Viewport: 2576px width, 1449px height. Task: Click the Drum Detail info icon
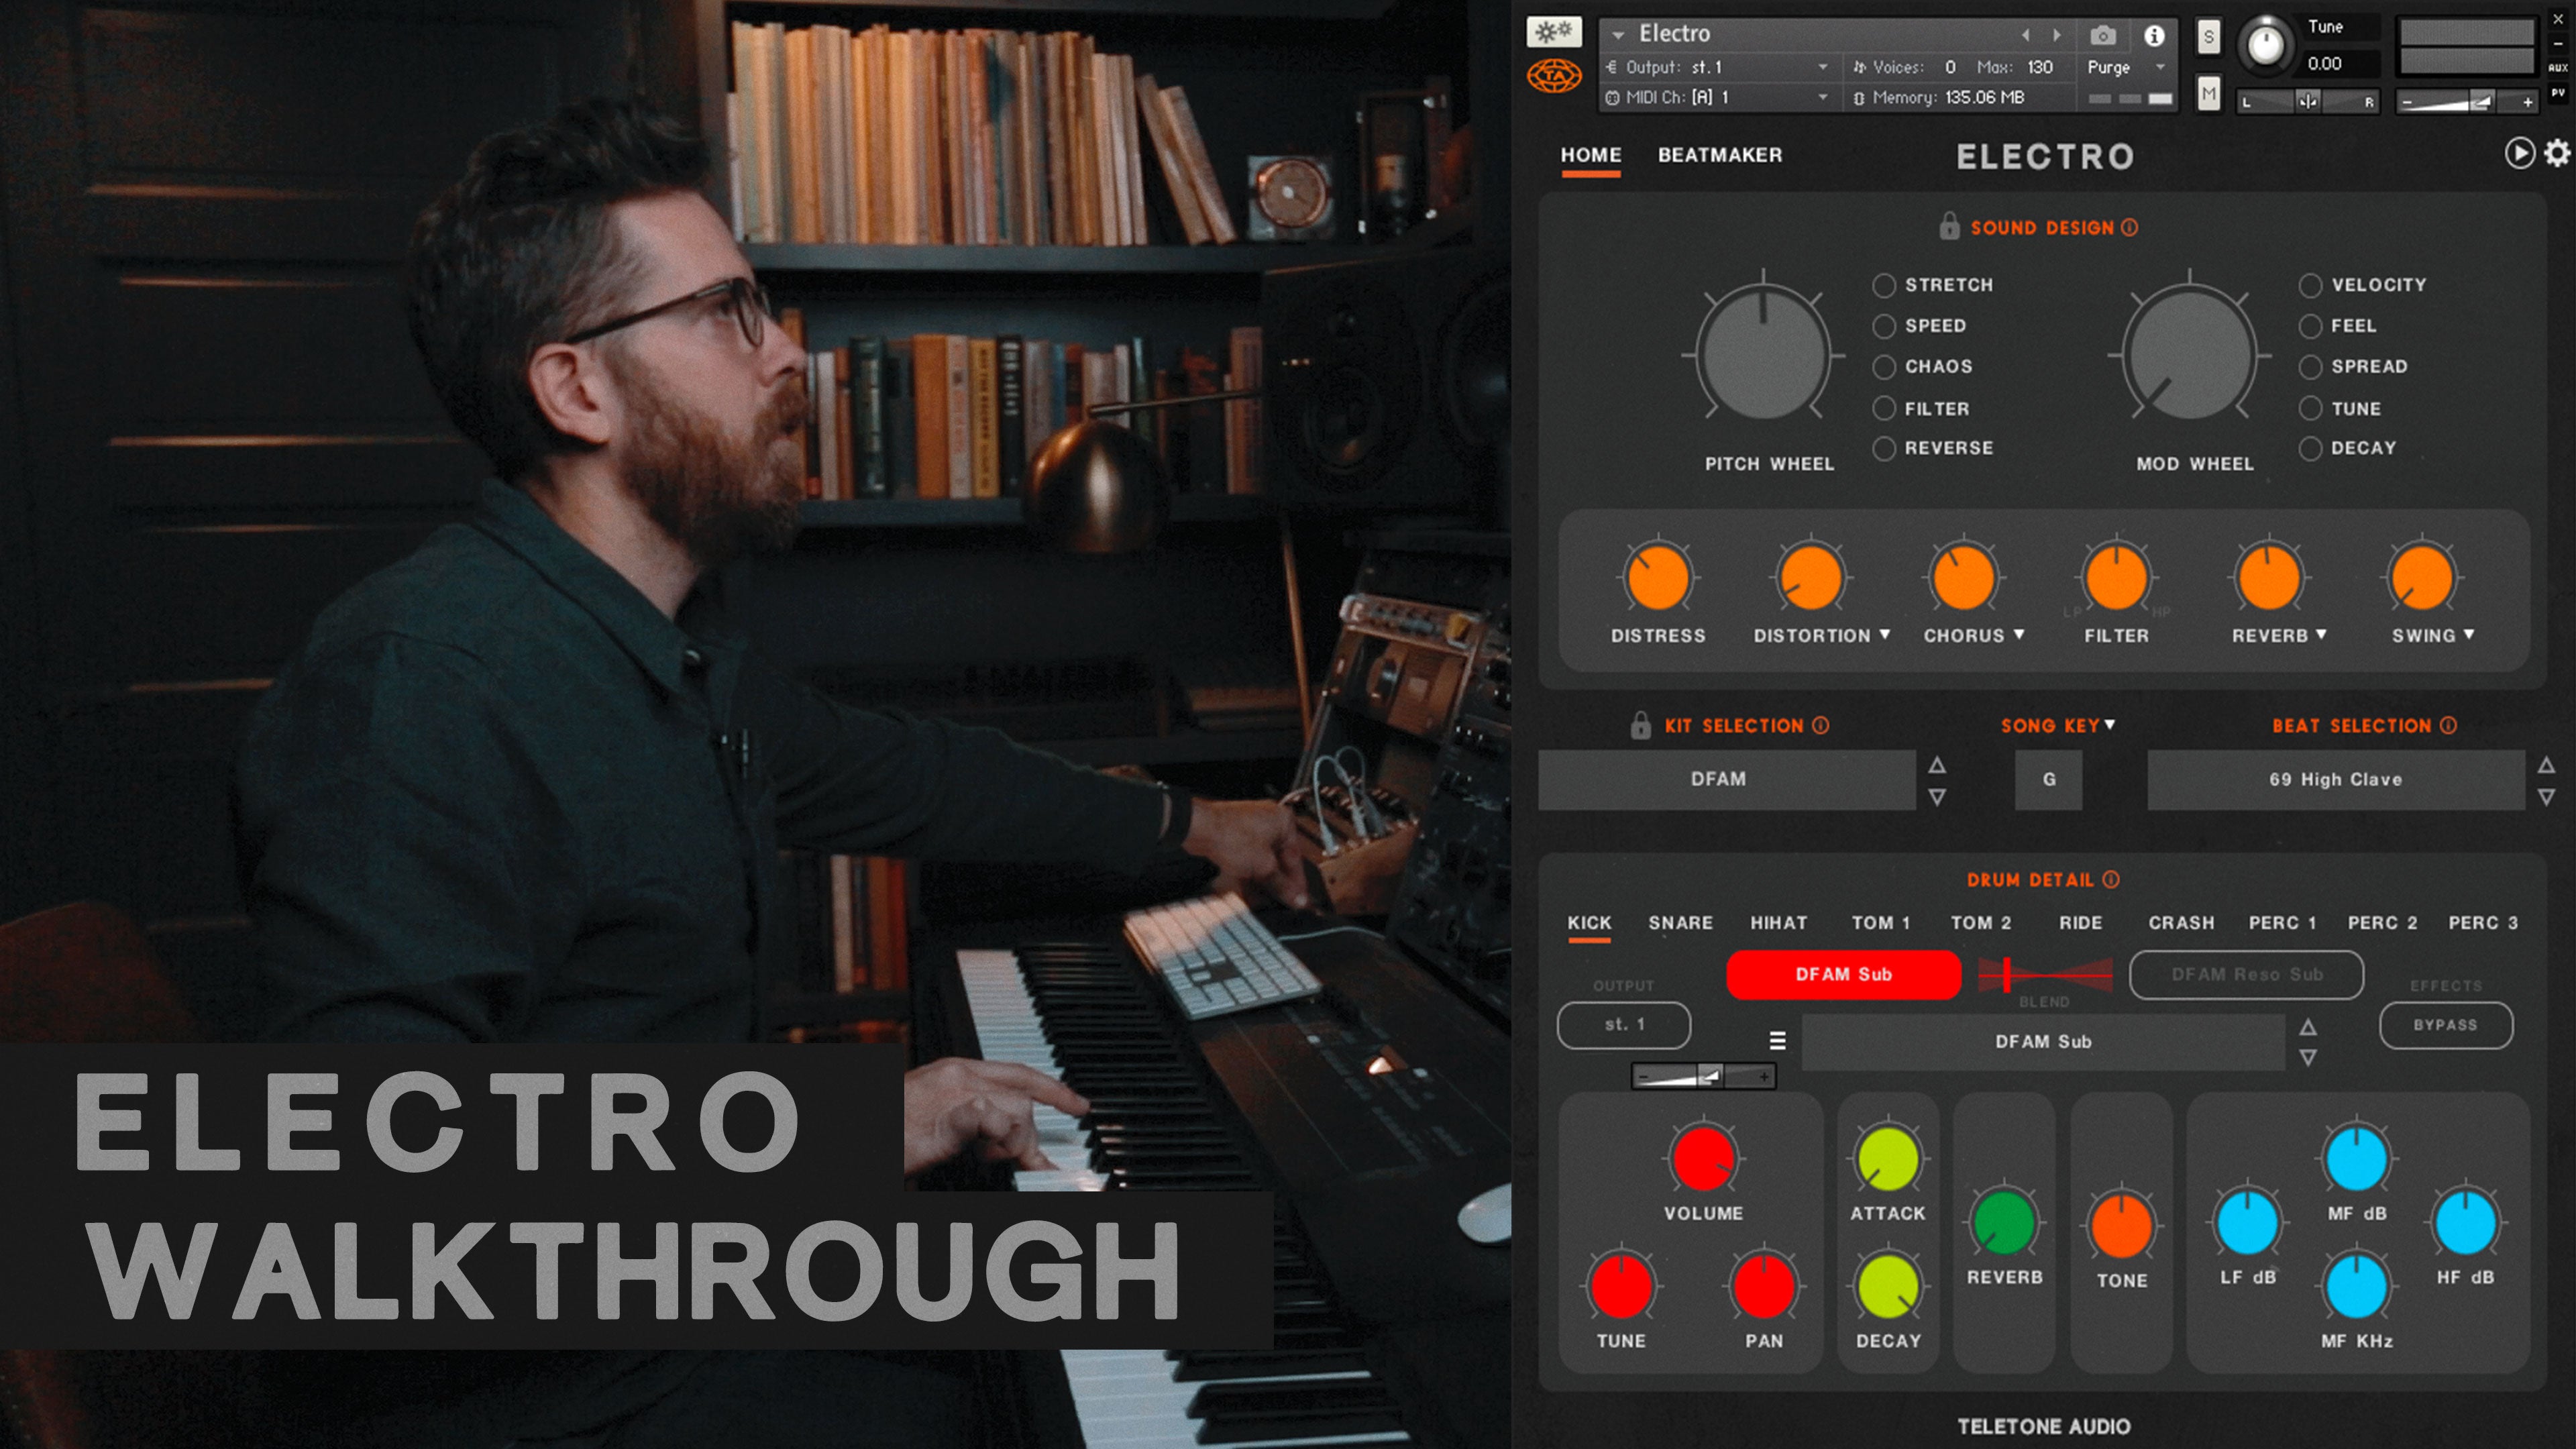point(2111,879)
